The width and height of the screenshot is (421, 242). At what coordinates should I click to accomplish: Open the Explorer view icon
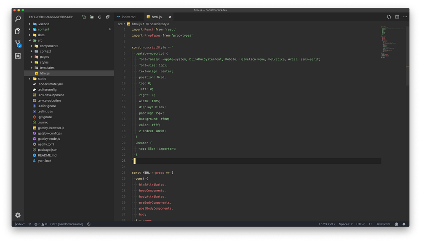click(18, 31)
